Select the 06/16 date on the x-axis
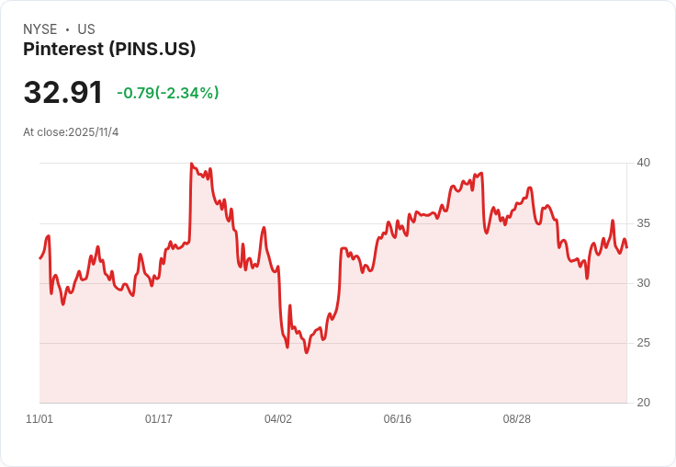Screen dimensions: 676x467 coord(398,419)
